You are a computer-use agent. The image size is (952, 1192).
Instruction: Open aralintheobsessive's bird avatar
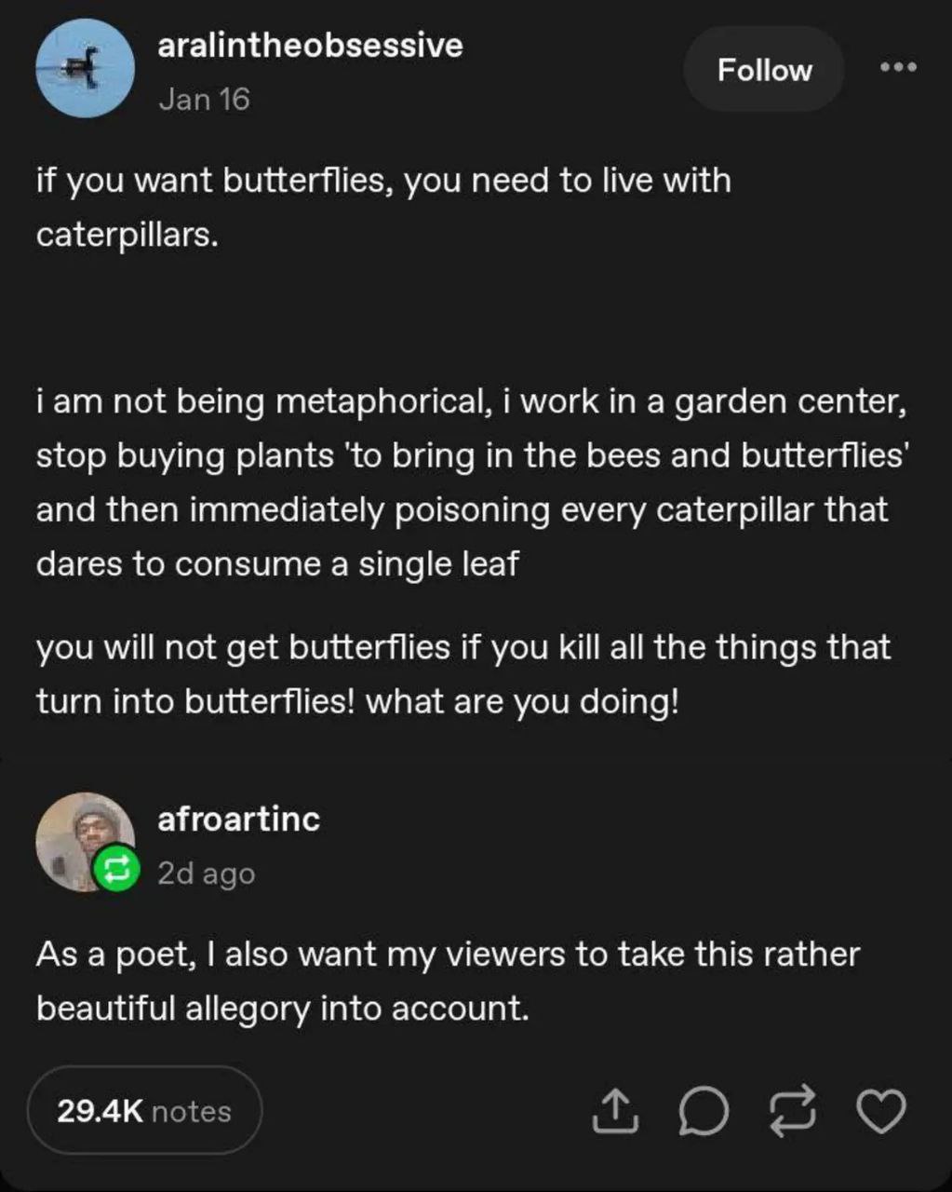[85, 69]
